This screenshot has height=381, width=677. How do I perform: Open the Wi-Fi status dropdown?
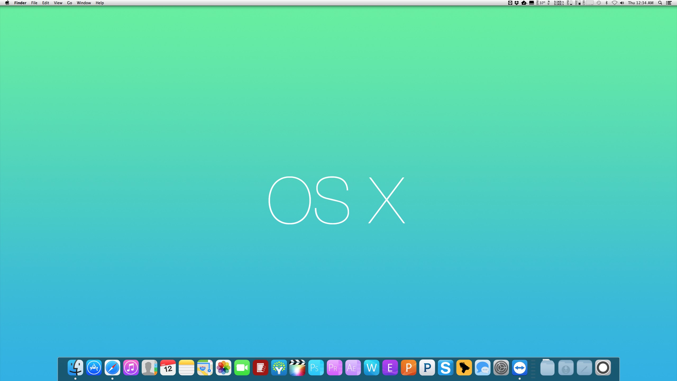click(x=614, y=3)
